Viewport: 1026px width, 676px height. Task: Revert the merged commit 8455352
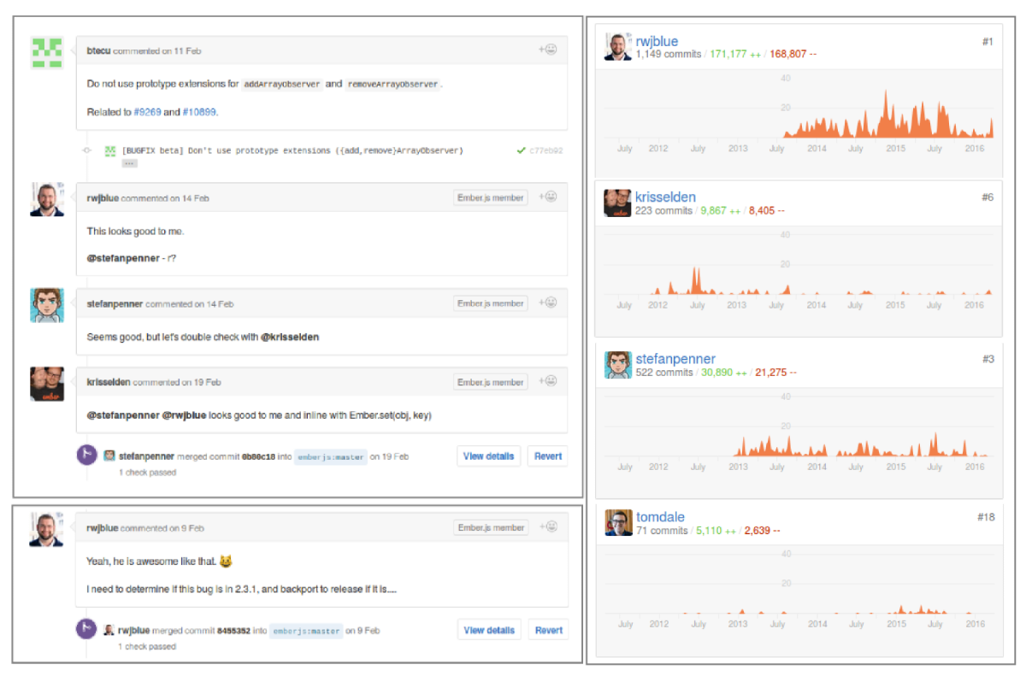click(548, 631)
